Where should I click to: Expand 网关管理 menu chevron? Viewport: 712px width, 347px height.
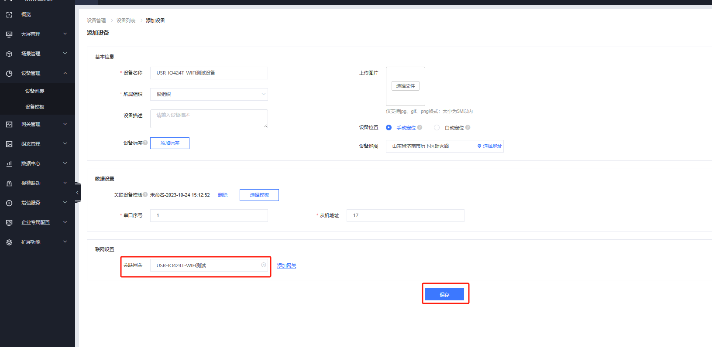pos(65,124)
